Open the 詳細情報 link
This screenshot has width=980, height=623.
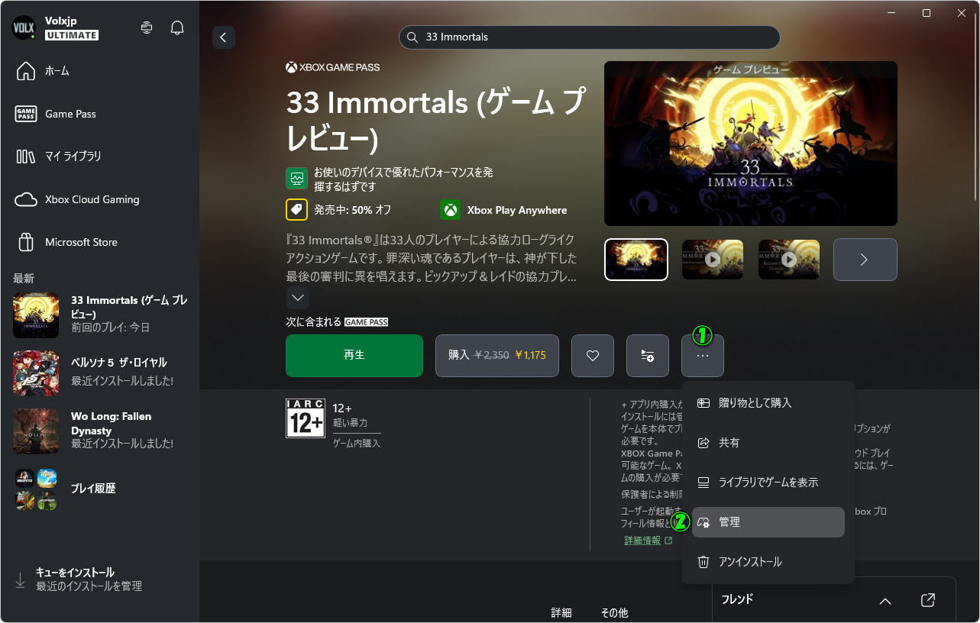click(x=648, y=541)
